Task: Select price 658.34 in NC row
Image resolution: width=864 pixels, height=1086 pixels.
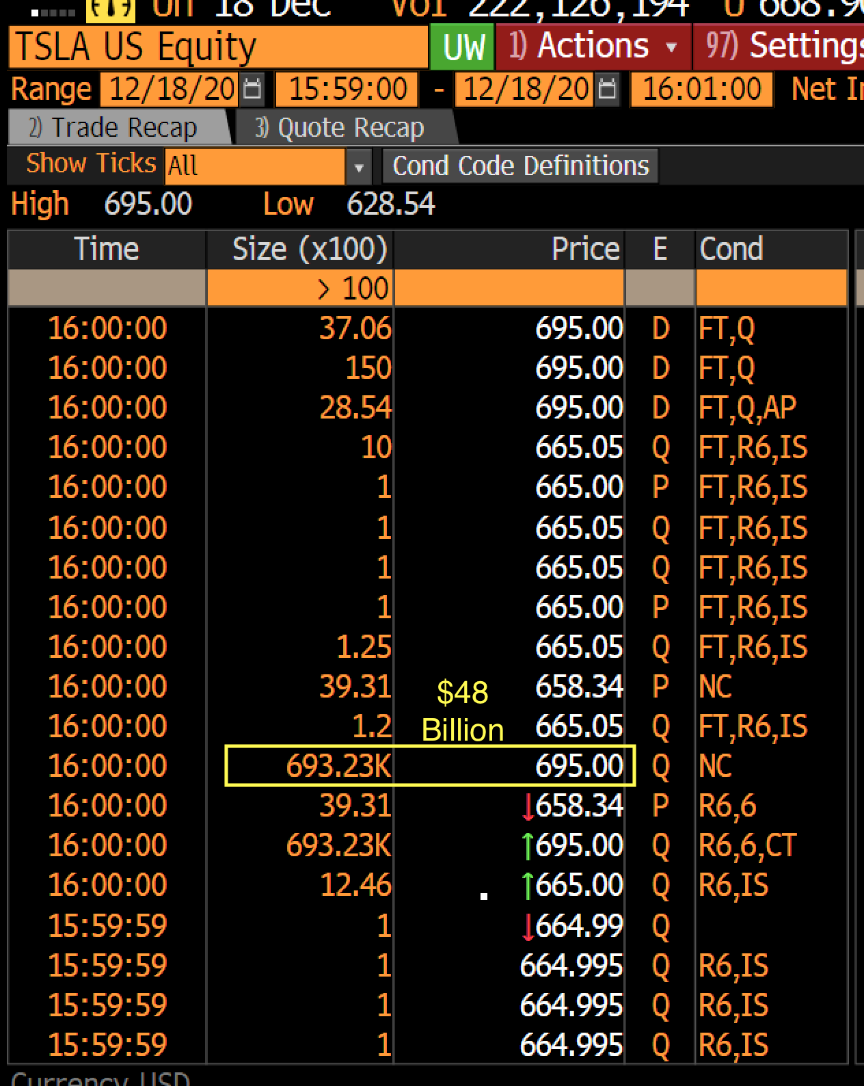Action: (x=579, y=687)
